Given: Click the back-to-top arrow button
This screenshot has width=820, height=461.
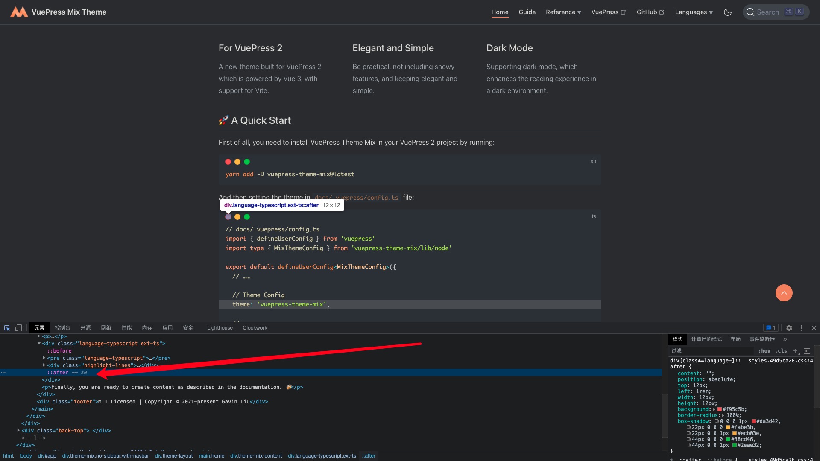Looking at the screenshot, I should pyautogui.click(x=784, y=293).
